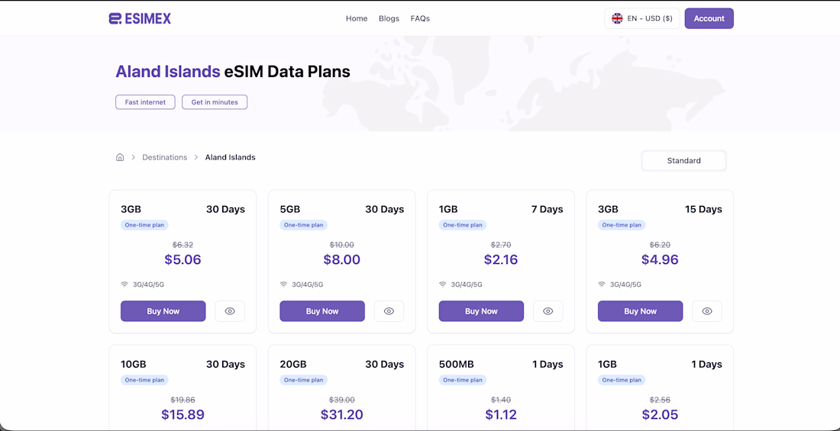Buy the 3GB 15 Days plan
The height and width of the screenshot is (431, 840).
pyautogui.click(x=640, y=311)
